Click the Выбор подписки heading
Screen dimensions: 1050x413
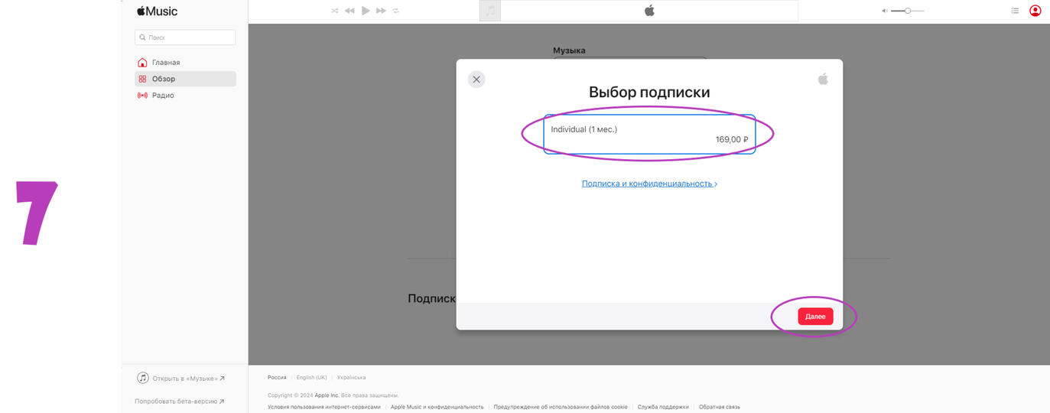pos(649,93)
